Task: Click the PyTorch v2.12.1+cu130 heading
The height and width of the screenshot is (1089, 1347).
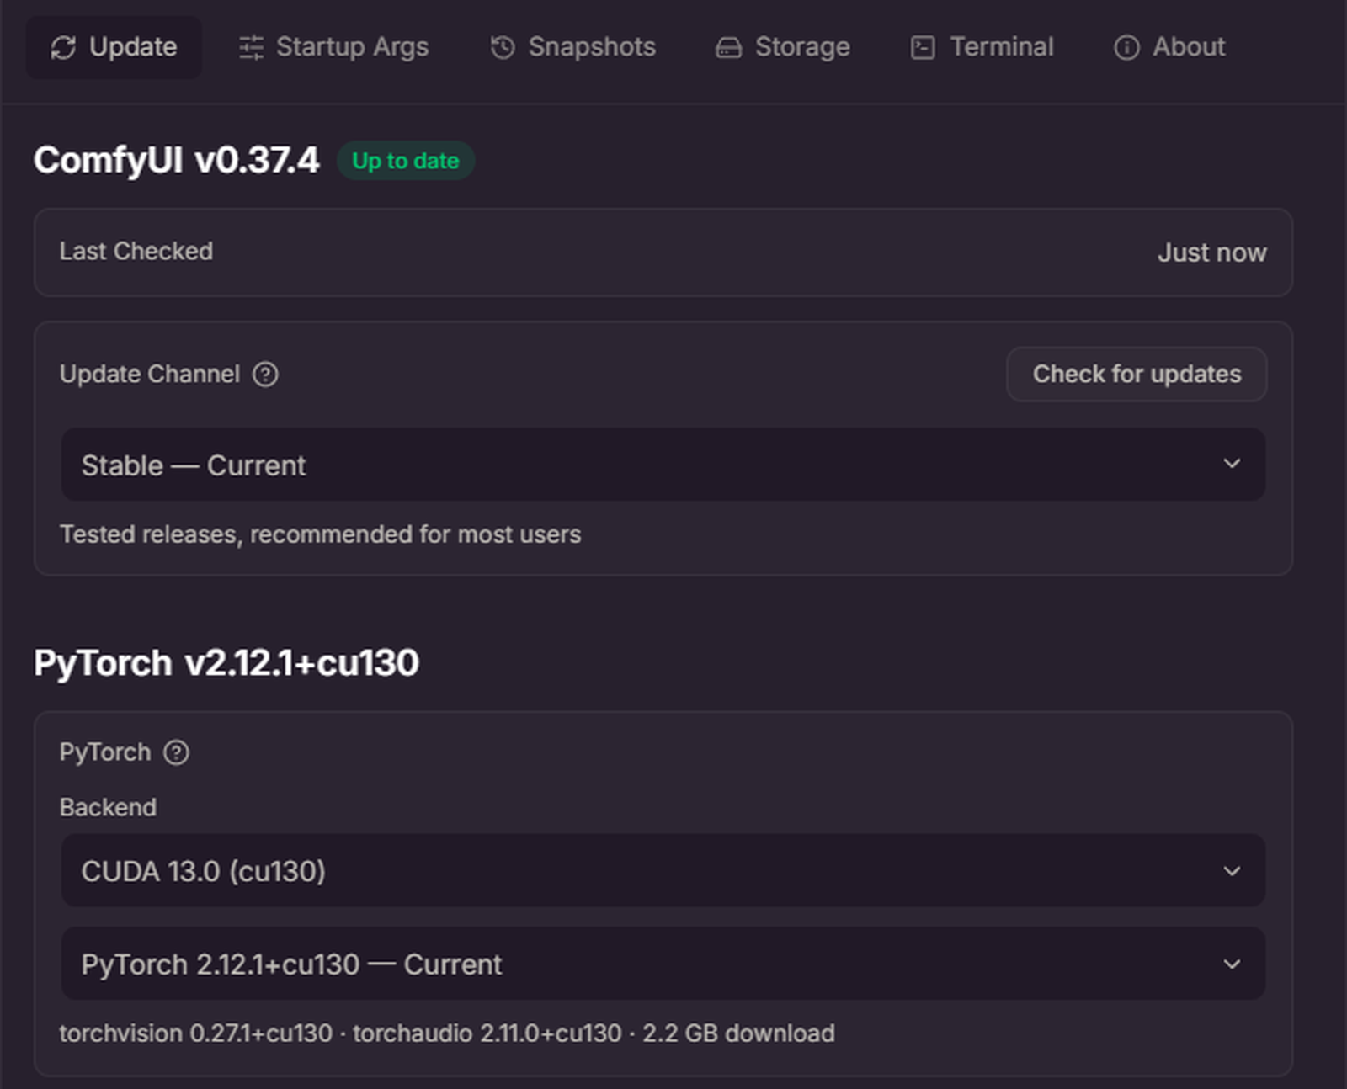Action: pyautogui.click(x=226, y=662)
